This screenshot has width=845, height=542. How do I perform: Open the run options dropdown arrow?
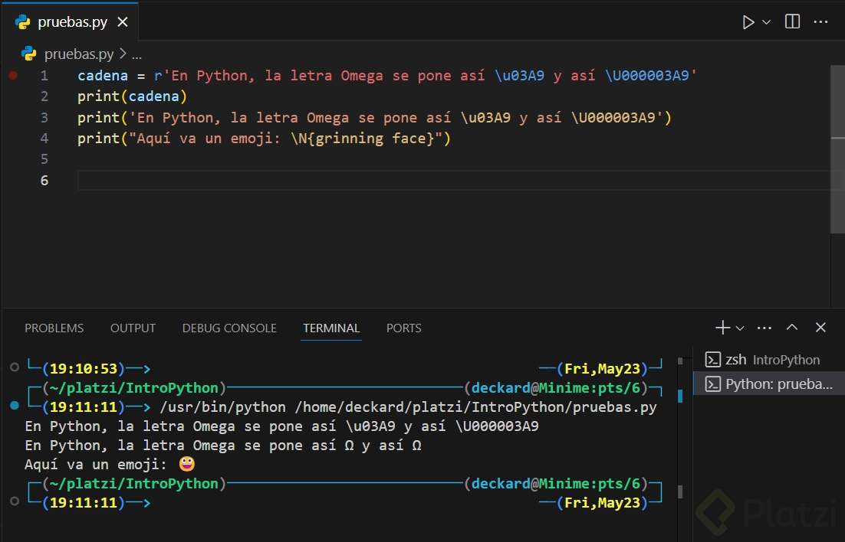point(766,22)
